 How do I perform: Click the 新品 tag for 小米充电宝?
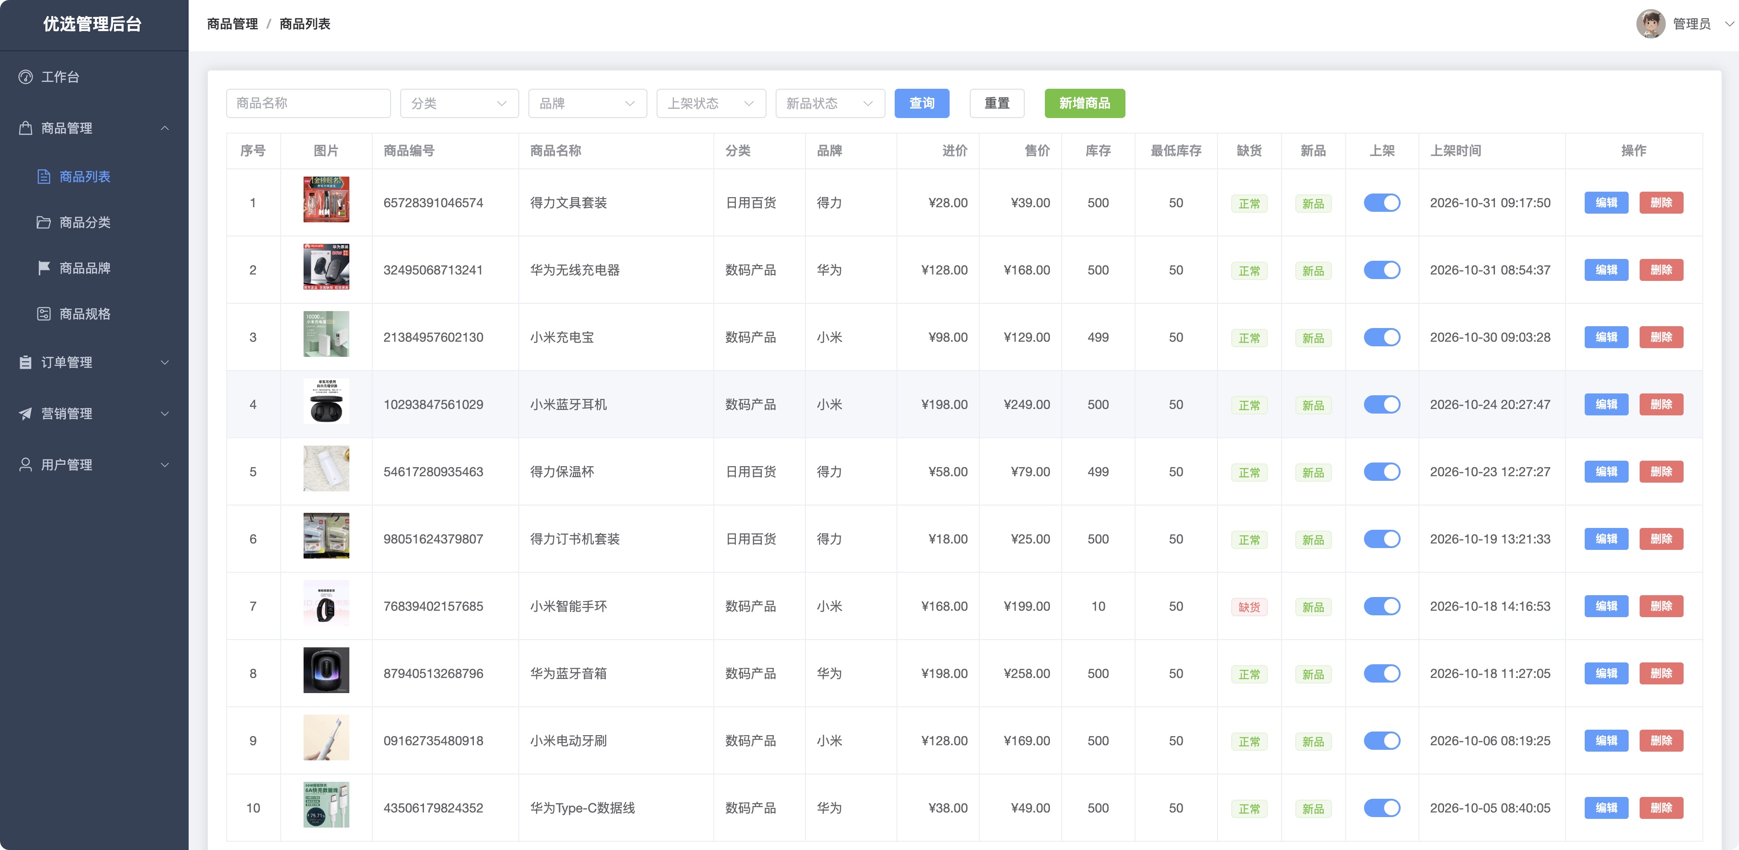[1313, 338]
